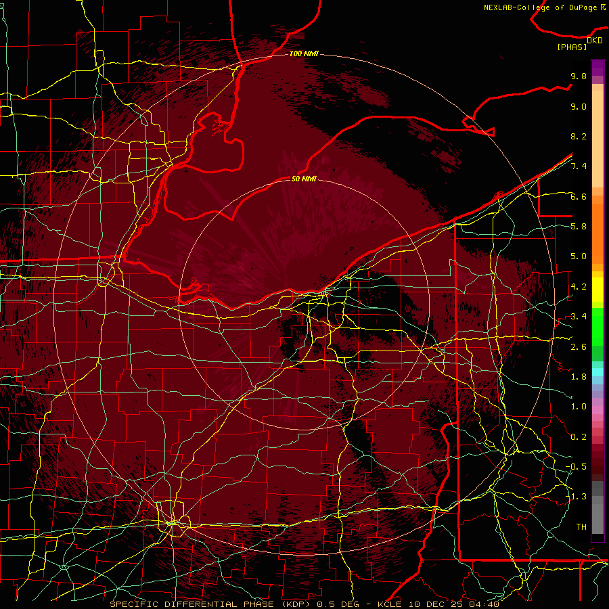Click the -1.3 legend value
Image resolution: width=609 pixels, height=609 pixels.
[x=576, y=497]
